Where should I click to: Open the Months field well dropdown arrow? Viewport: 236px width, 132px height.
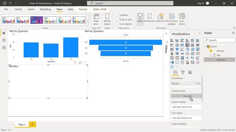click(196, 84)
